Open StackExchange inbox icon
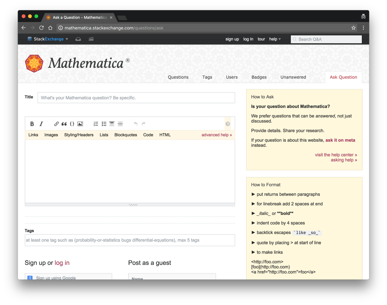 pyautogui.click(x=78, y=39)
